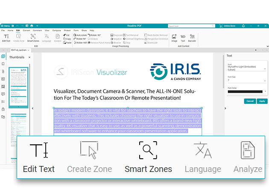This screenshot has height=192, width=269.
Task: Open the QR code sidebar panel icon
Action: coord(3,86)
